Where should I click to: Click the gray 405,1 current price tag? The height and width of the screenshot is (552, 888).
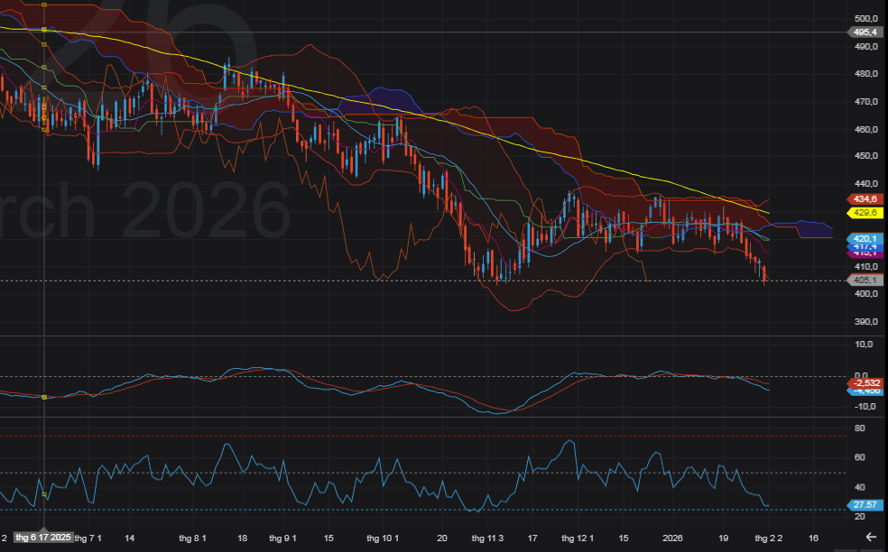(x=865, y=281)
